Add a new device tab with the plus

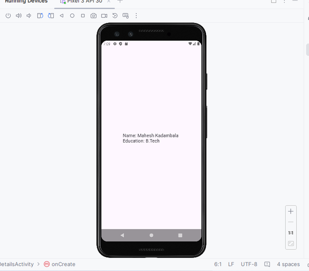tap(120, 1)
